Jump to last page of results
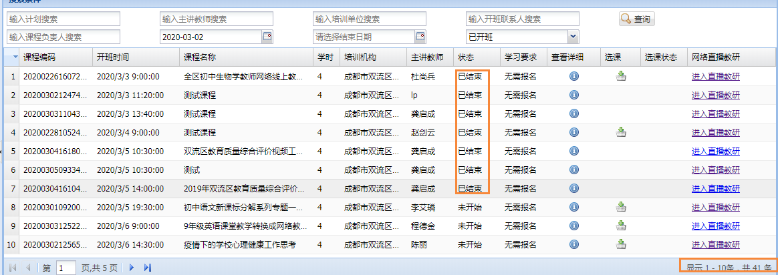Viewport: 778px width, 275px height. point(148,268)
